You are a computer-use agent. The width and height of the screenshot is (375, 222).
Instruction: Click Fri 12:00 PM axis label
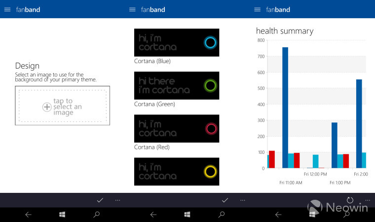[x=315, y=174]
